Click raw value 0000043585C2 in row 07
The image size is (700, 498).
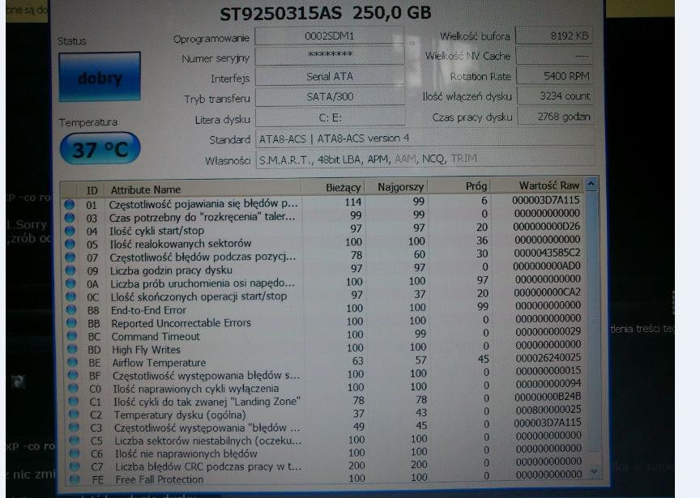547,253
